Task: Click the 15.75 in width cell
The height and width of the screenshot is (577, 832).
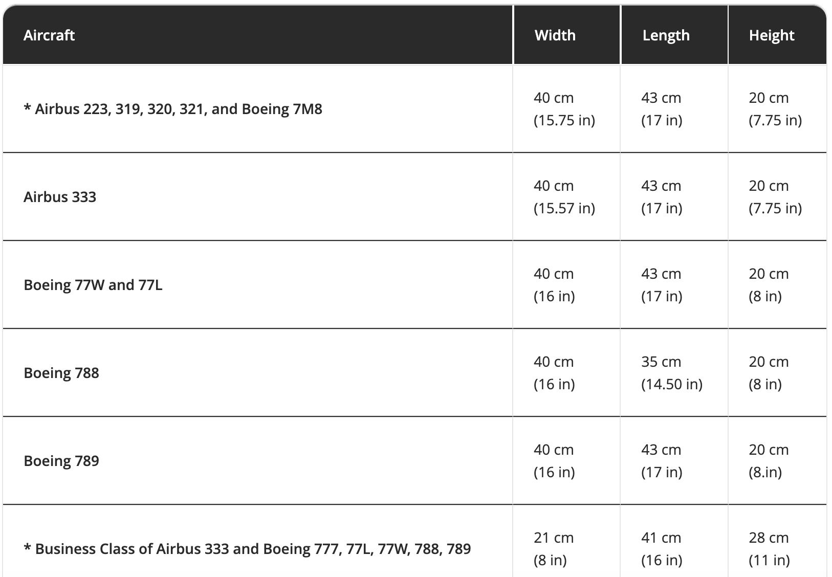Action: pos(564,120)
